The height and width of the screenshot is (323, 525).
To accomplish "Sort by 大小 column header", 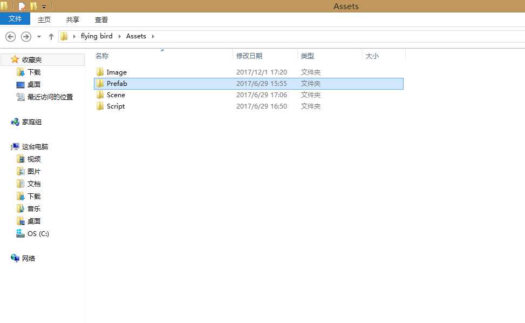I will (x=372, y=56).
